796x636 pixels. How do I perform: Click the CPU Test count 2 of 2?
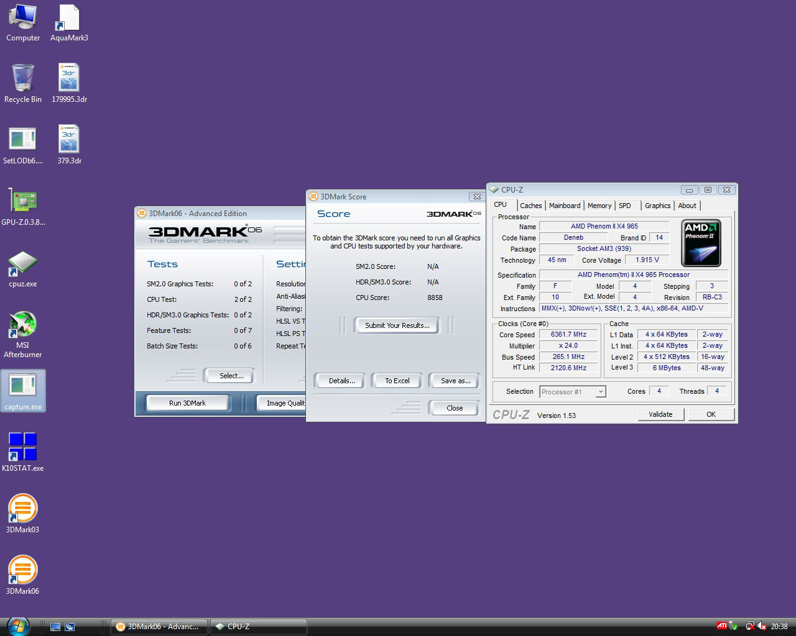tap(243, 299)
